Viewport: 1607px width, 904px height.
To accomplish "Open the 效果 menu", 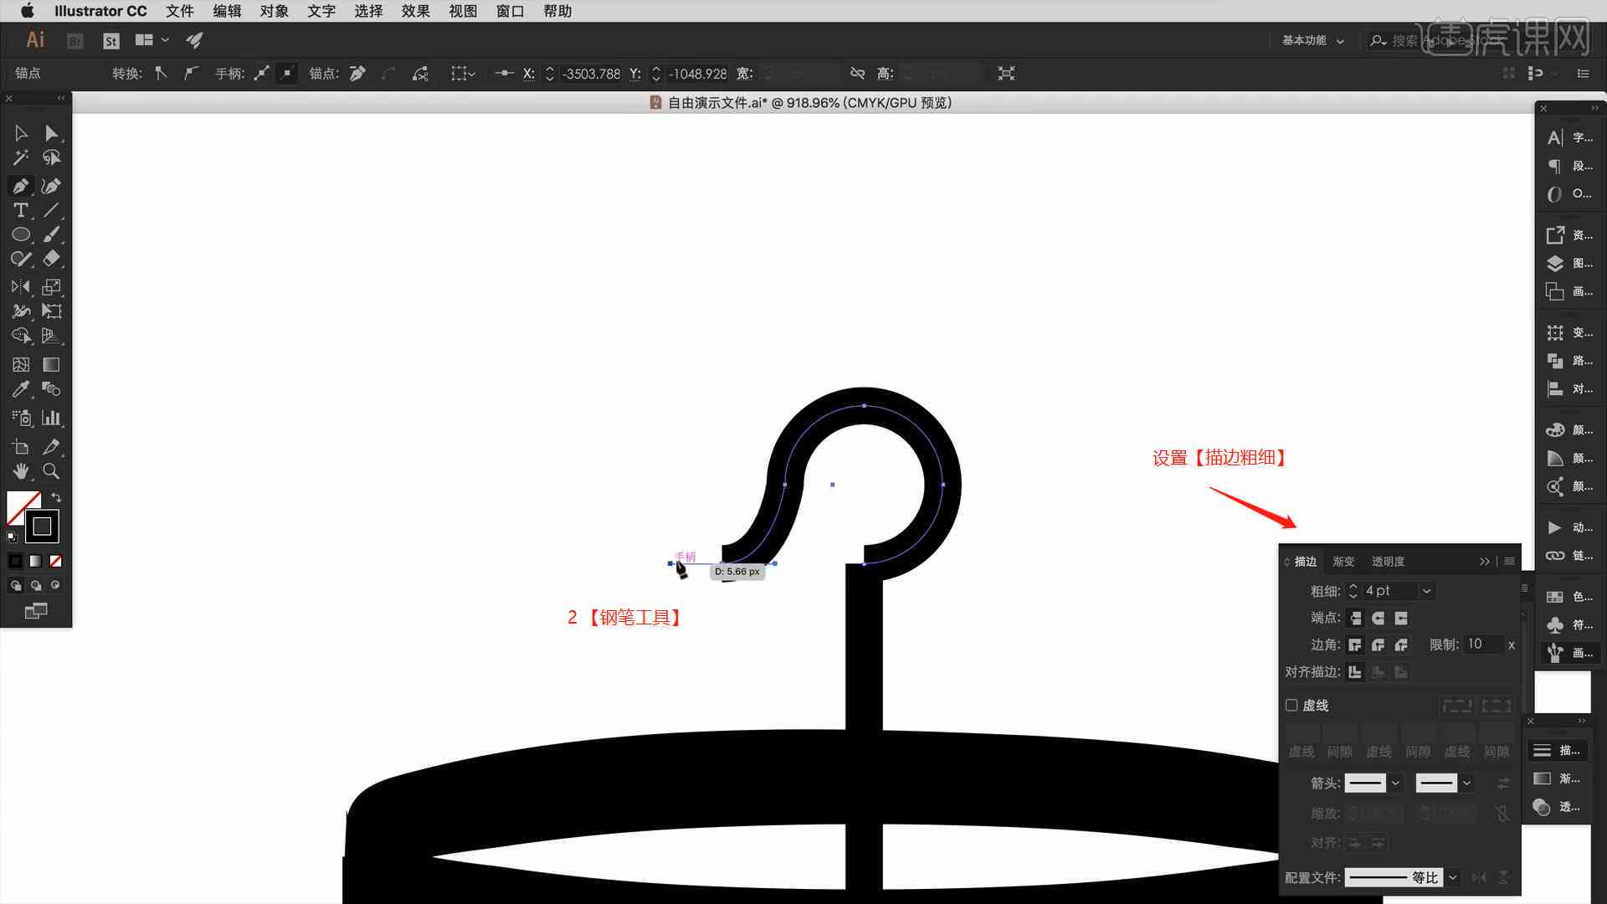I will pyautogui.click(x=415, y=11).
